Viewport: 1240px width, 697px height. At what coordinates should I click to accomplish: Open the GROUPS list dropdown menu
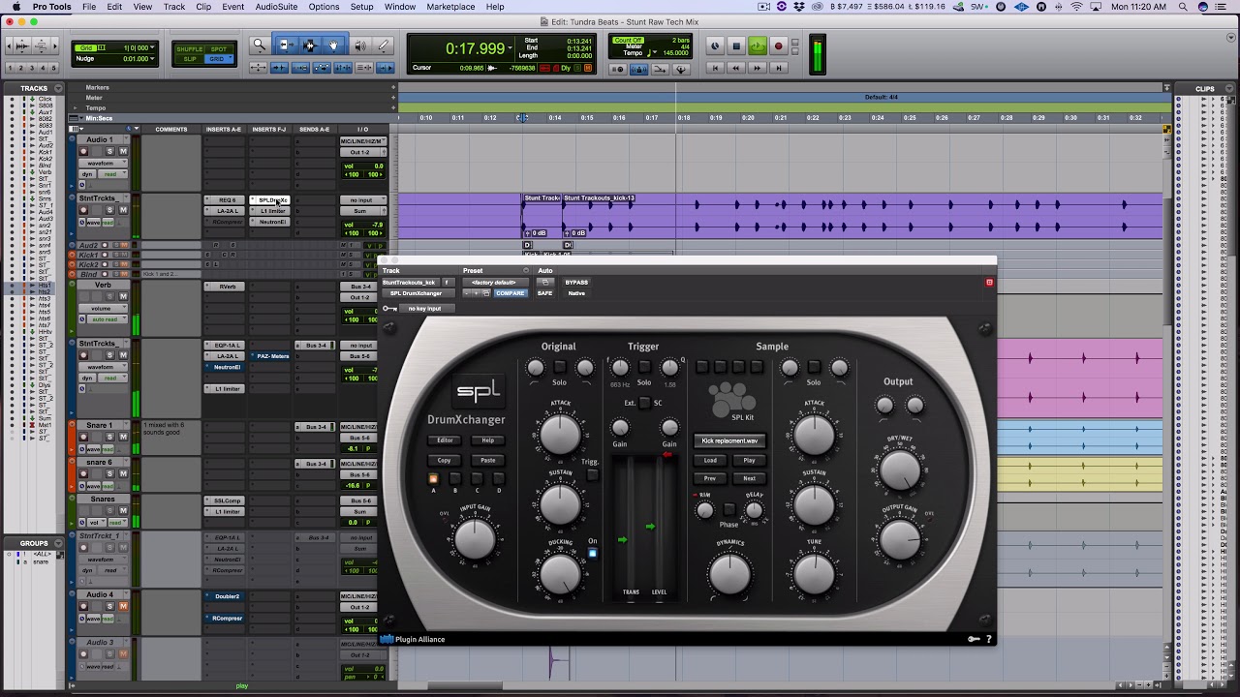[x=59, y=543]
